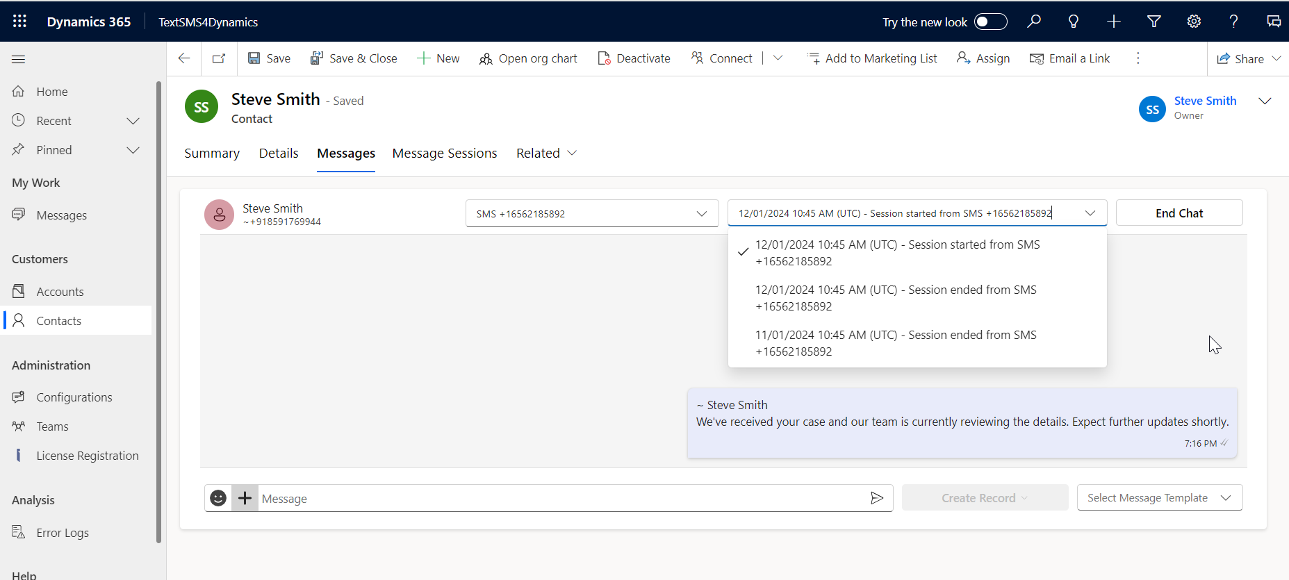Open the assistant lightbulb icon
The width and height of the screenshot is (1289, 580).
click(1074, 22)
